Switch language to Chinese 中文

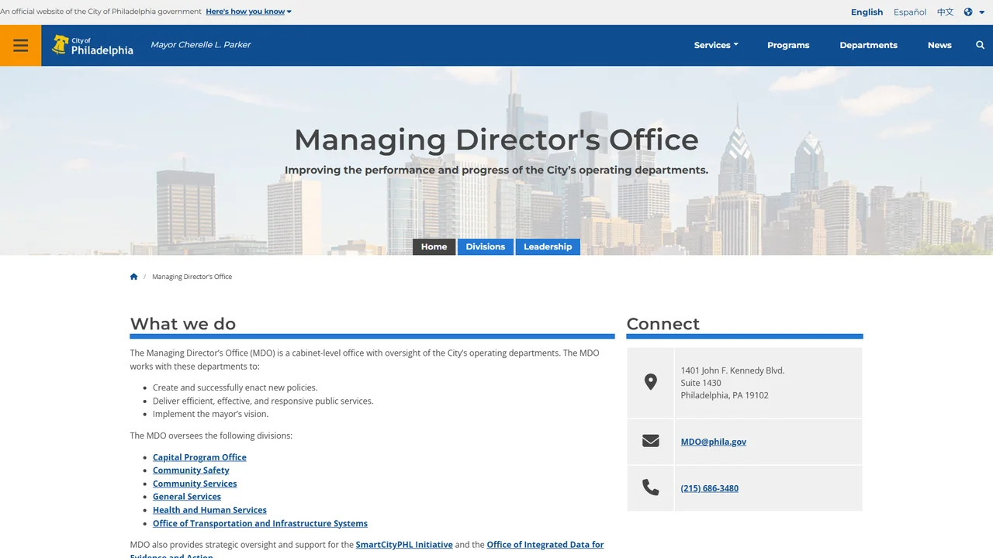(945, 12)
